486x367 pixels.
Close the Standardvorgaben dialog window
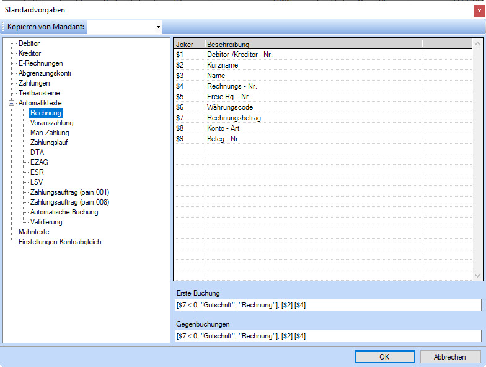coord(475,10)
